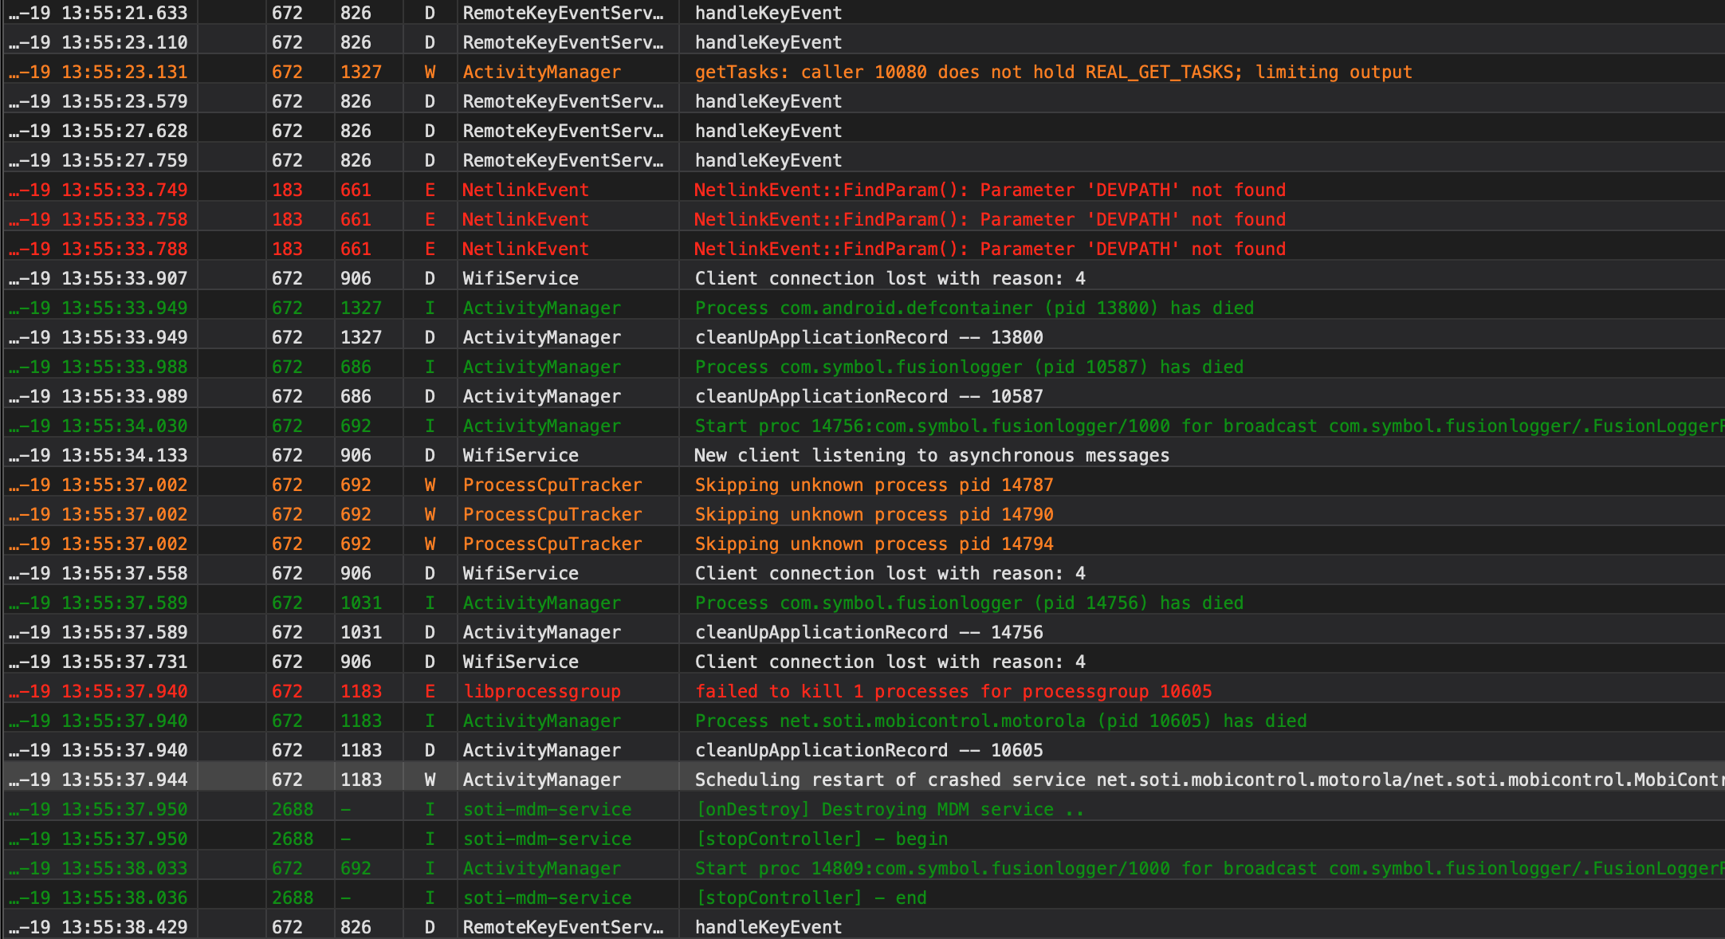Click 'Skipping unknown process pid 14790' entry

[x=874, y=514]
